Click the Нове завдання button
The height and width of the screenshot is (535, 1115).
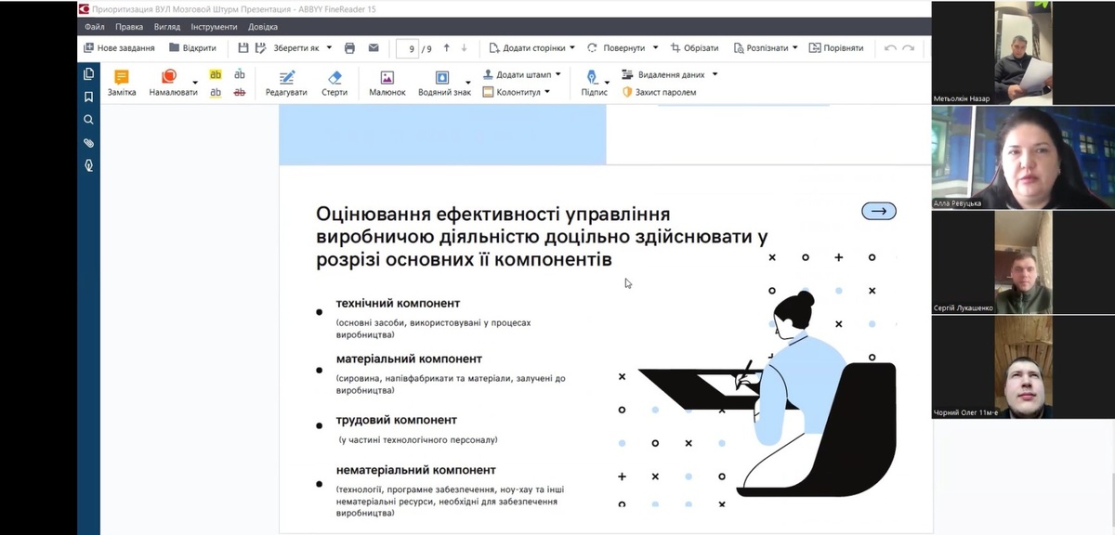tap(119, 48)
